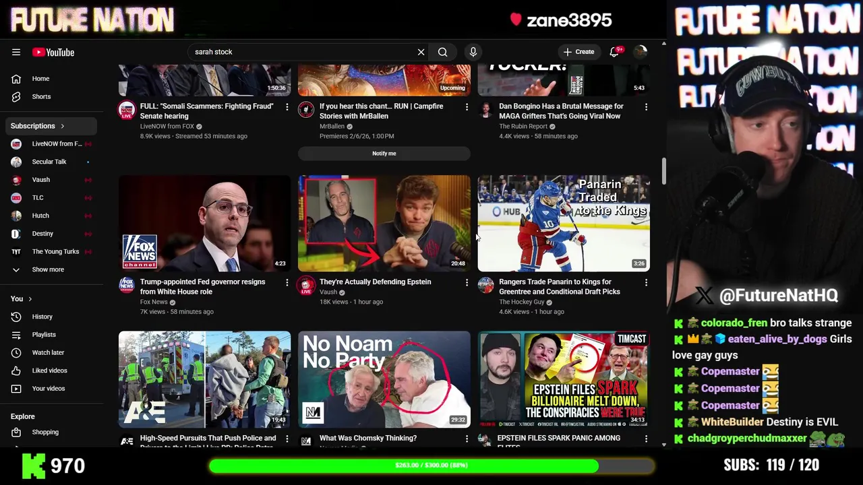The image size is (863, 485).
Task: Open the Destiny subscription
Action: [x=51, y=234]
